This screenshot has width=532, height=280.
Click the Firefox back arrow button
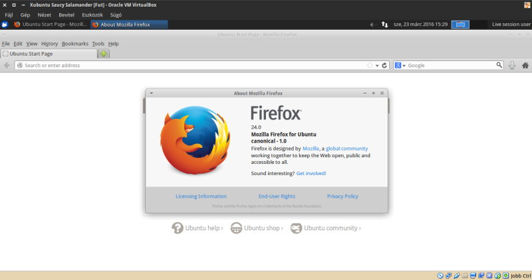7,65
